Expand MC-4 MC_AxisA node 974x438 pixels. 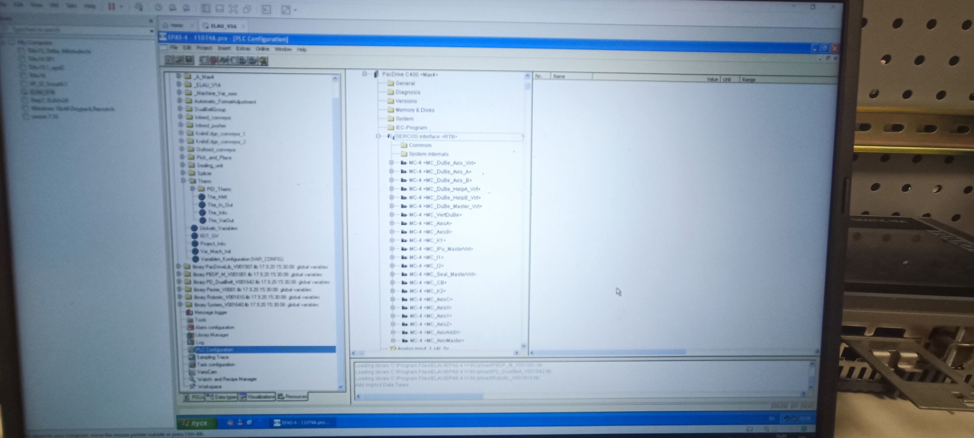click(392, 223)
